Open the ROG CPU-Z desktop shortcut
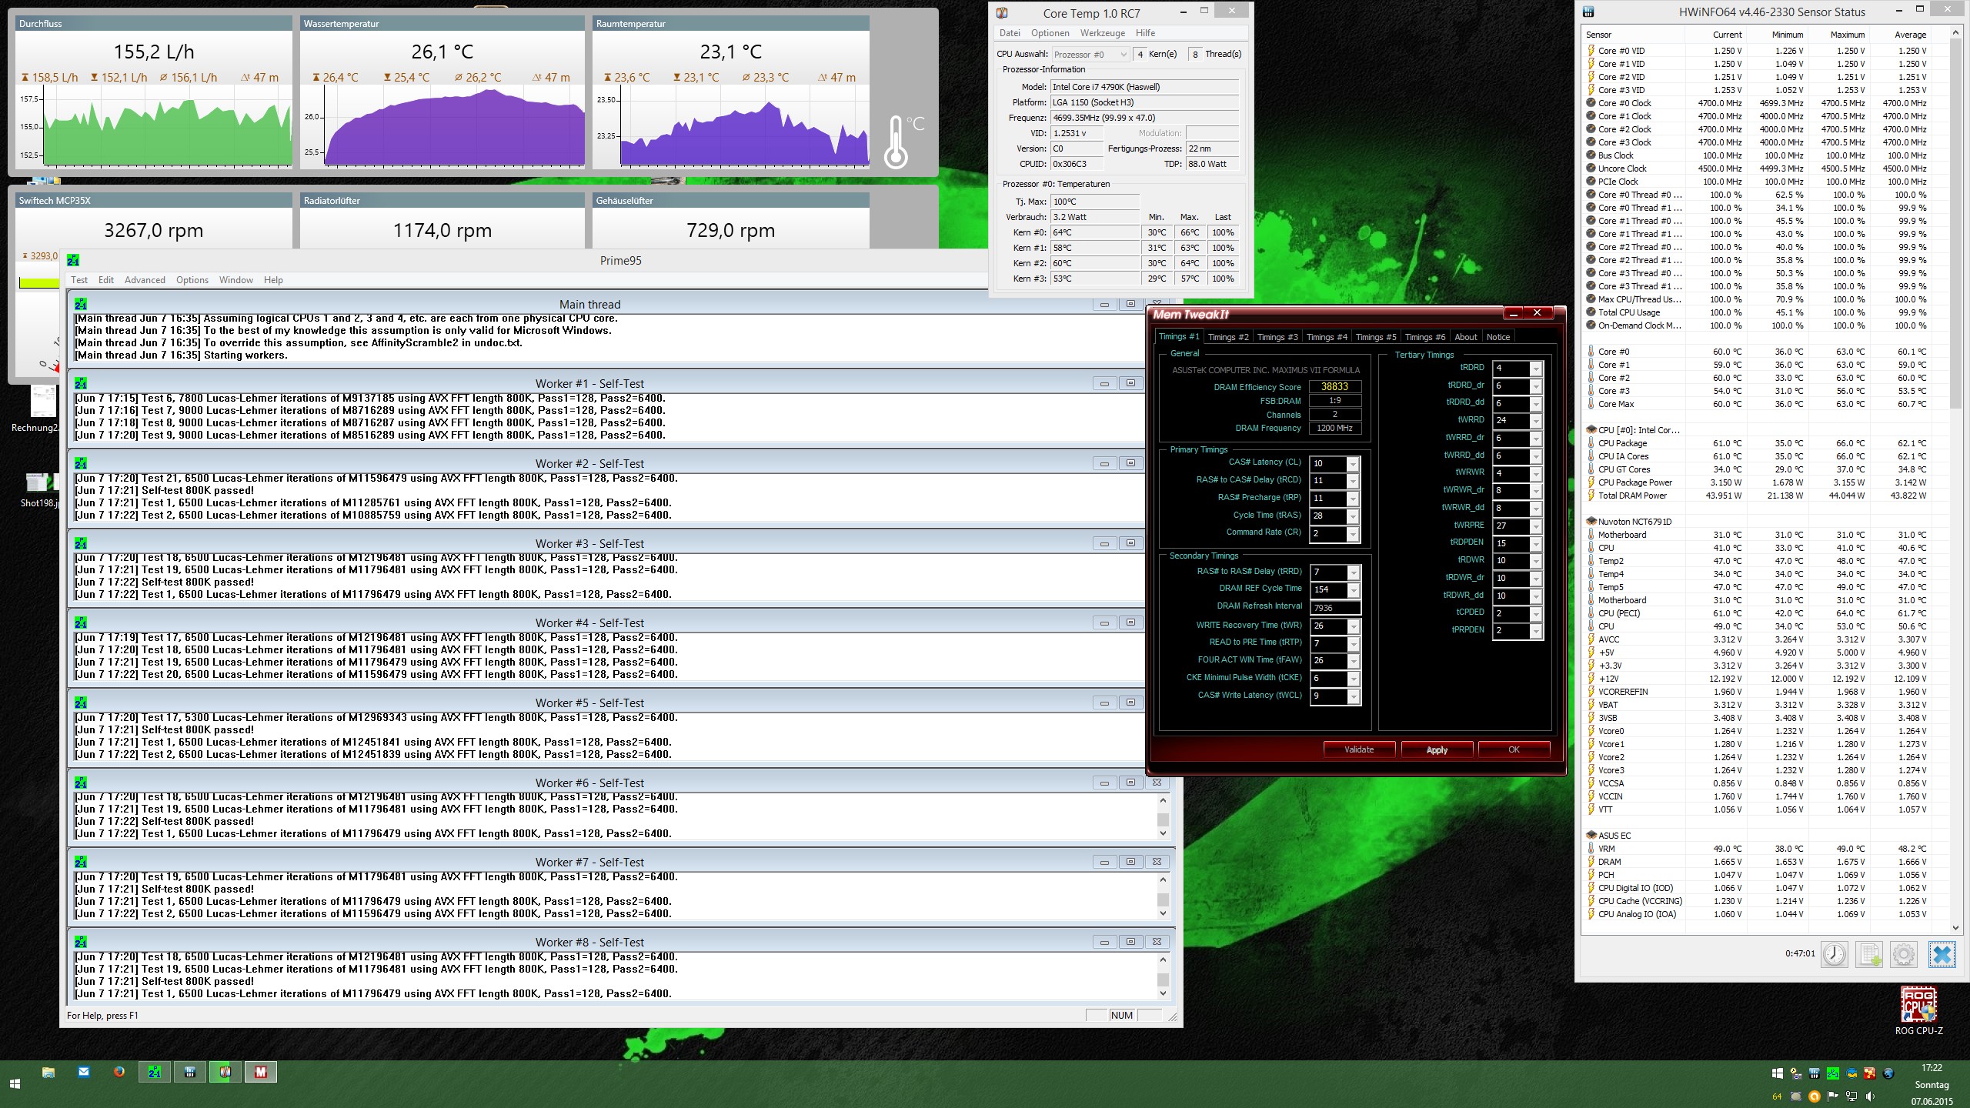 pos(1918,1011)
